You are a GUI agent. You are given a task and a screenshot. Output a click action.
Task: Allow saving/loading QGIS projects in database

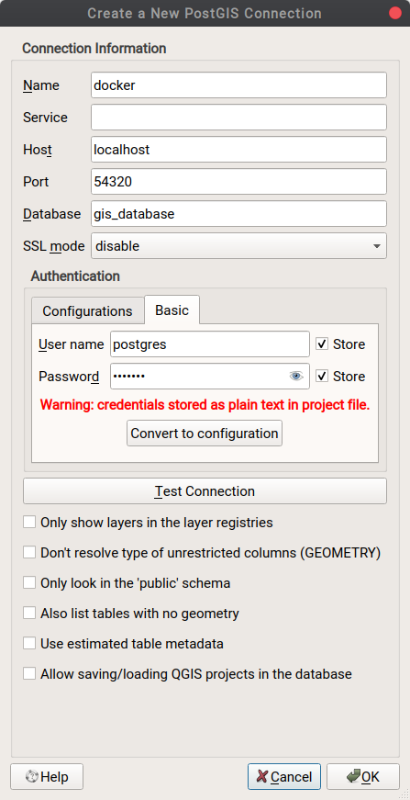29,673
